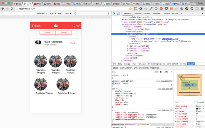
Task: Click the eyedropper extension icon
Action: tap(151, 9)
